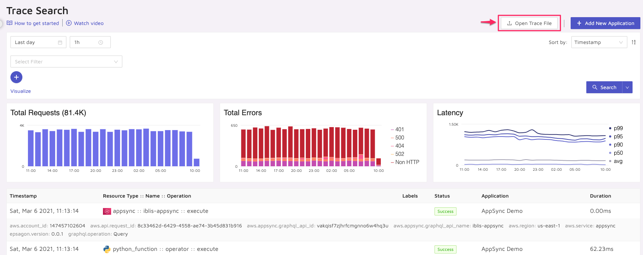
Task: Click the graphql.operation Query label
Action: point(98,234)
